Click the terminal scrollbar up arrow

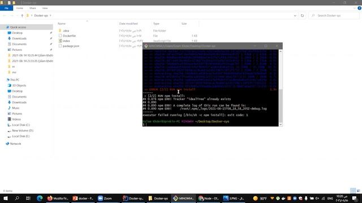[x=281, y=51]
